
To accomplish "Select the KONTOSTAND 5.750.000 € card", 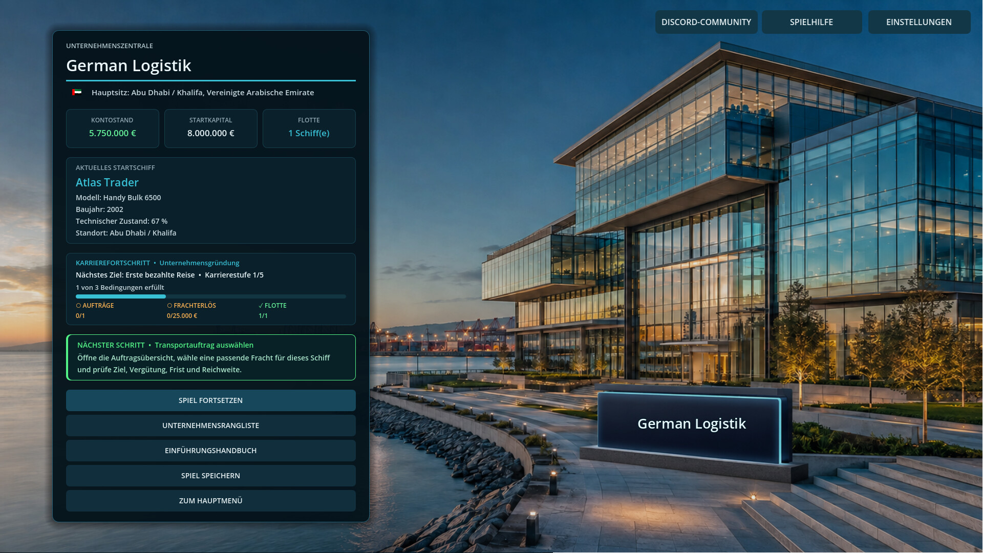I will pyautogui.click(x=113, y=129).
